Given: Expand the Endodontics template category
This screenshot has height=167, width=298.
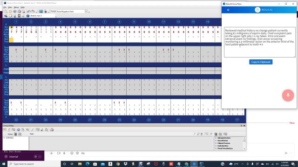Looking at the screenshot, I should click(216, 146).
